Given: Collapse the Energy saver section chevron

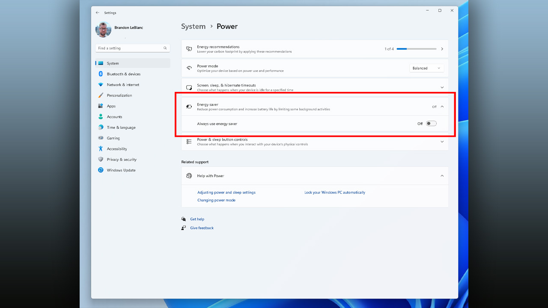Looking at the screenshot, I should point(442,107).
